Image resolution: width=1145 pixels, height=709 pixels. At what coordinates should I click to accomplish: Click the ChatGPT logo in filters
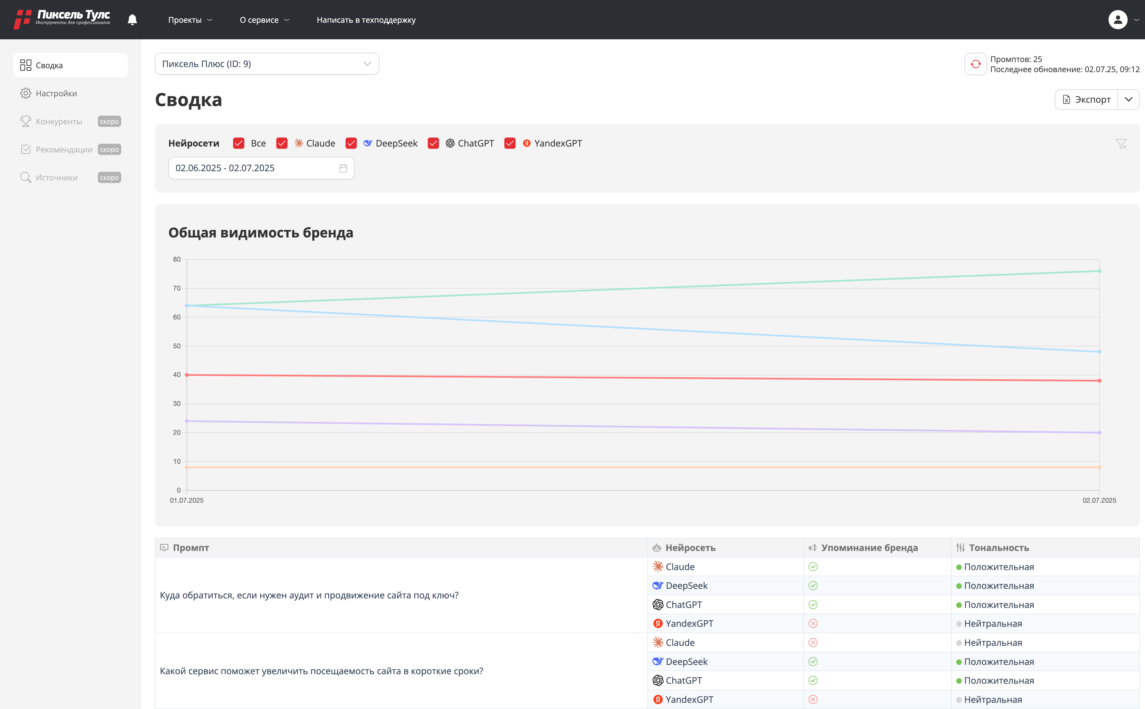450,143
